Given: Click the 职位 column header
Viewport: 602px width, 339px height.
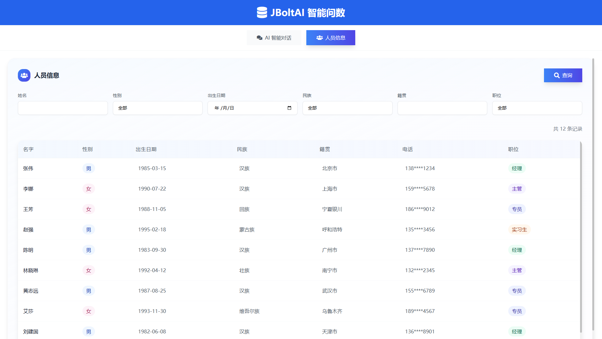Looking at the screenshot, I should pos(513,149).
